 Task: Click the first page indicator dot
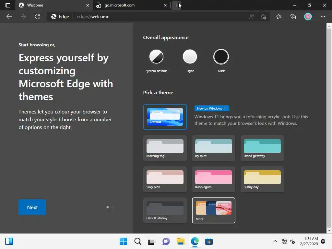108,207
